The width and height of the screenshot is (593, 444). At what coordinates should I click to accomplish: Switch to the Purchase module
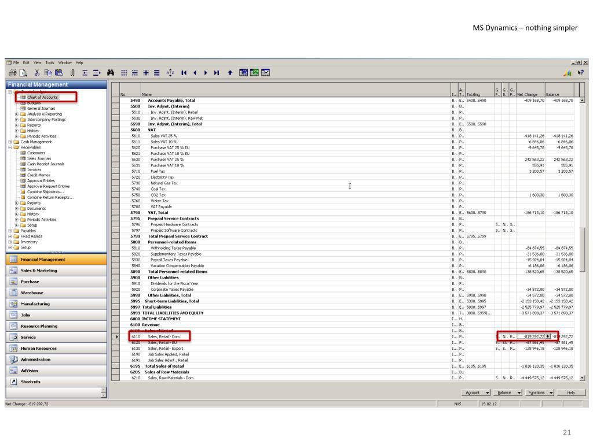click(x=56, y=282)
